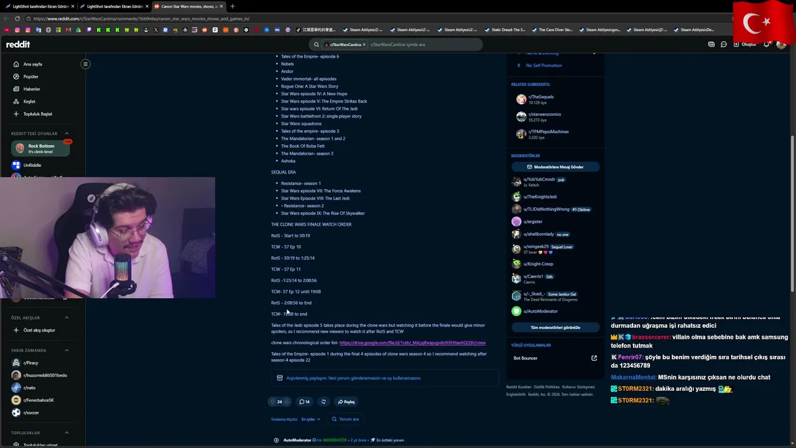
Task: Click the plus icon for Topluluk Başlat
Action: pyautogui.click(x=16, y=114)
